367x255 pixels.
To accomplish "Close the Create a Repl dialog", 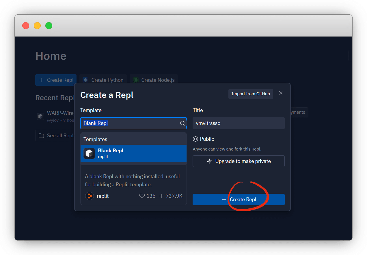I will [x=281, y=93].
